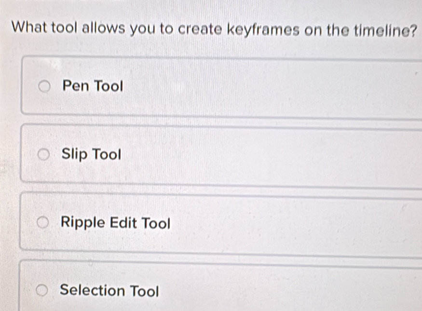This screenshot has height=311, width=422.
Task: Click the word 'allows' in the question
Action: click(104, 27)
